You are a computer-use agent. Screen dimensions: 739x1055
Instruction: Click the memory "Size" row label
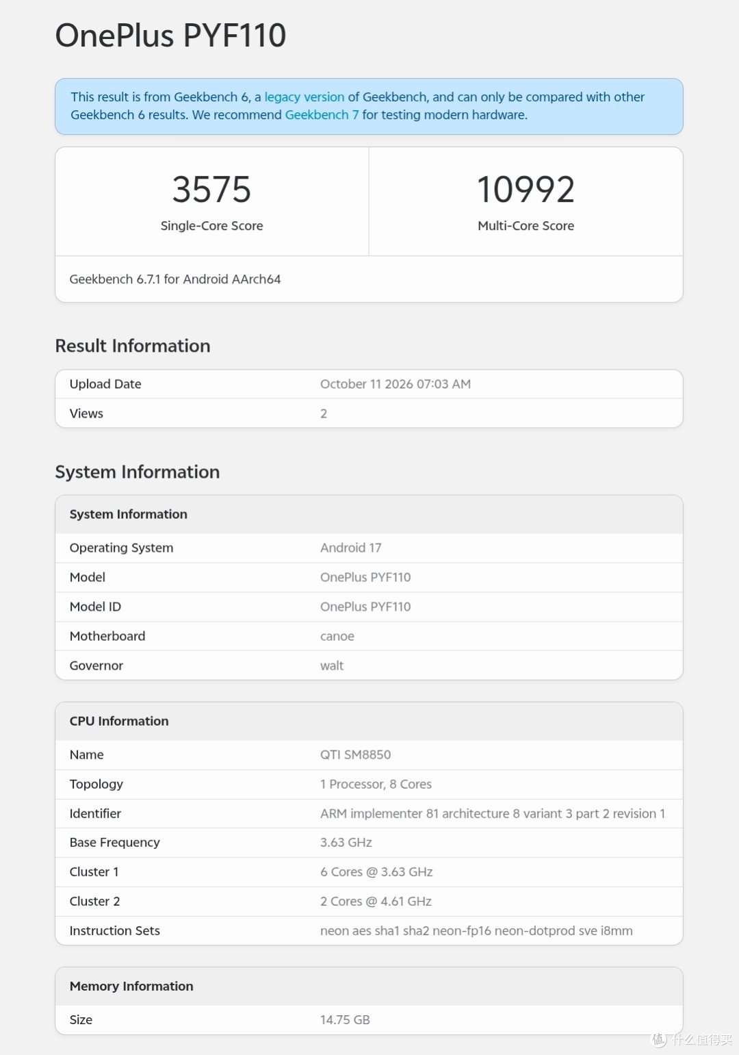(81, 1019)
